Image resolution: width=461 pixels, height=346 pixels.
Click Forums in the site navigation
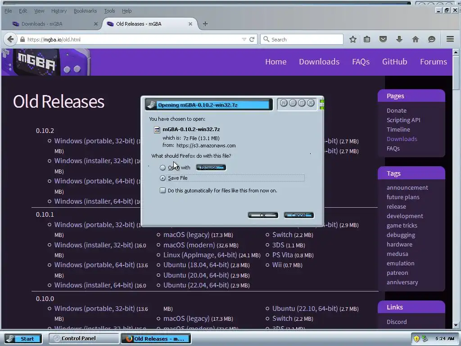[434, 62]
